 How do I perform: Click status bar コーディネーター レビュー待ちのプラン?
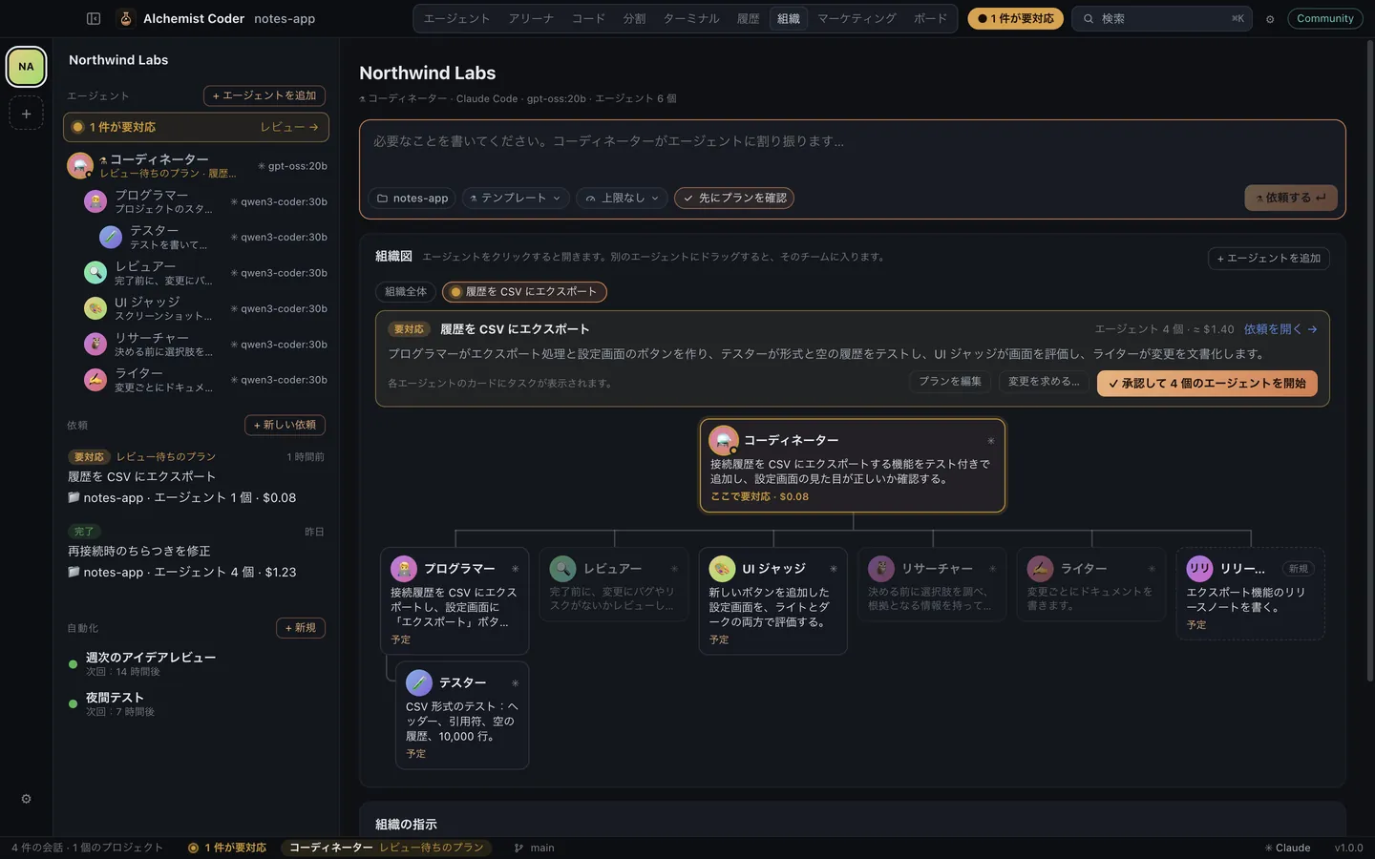(x=387, y=848)
